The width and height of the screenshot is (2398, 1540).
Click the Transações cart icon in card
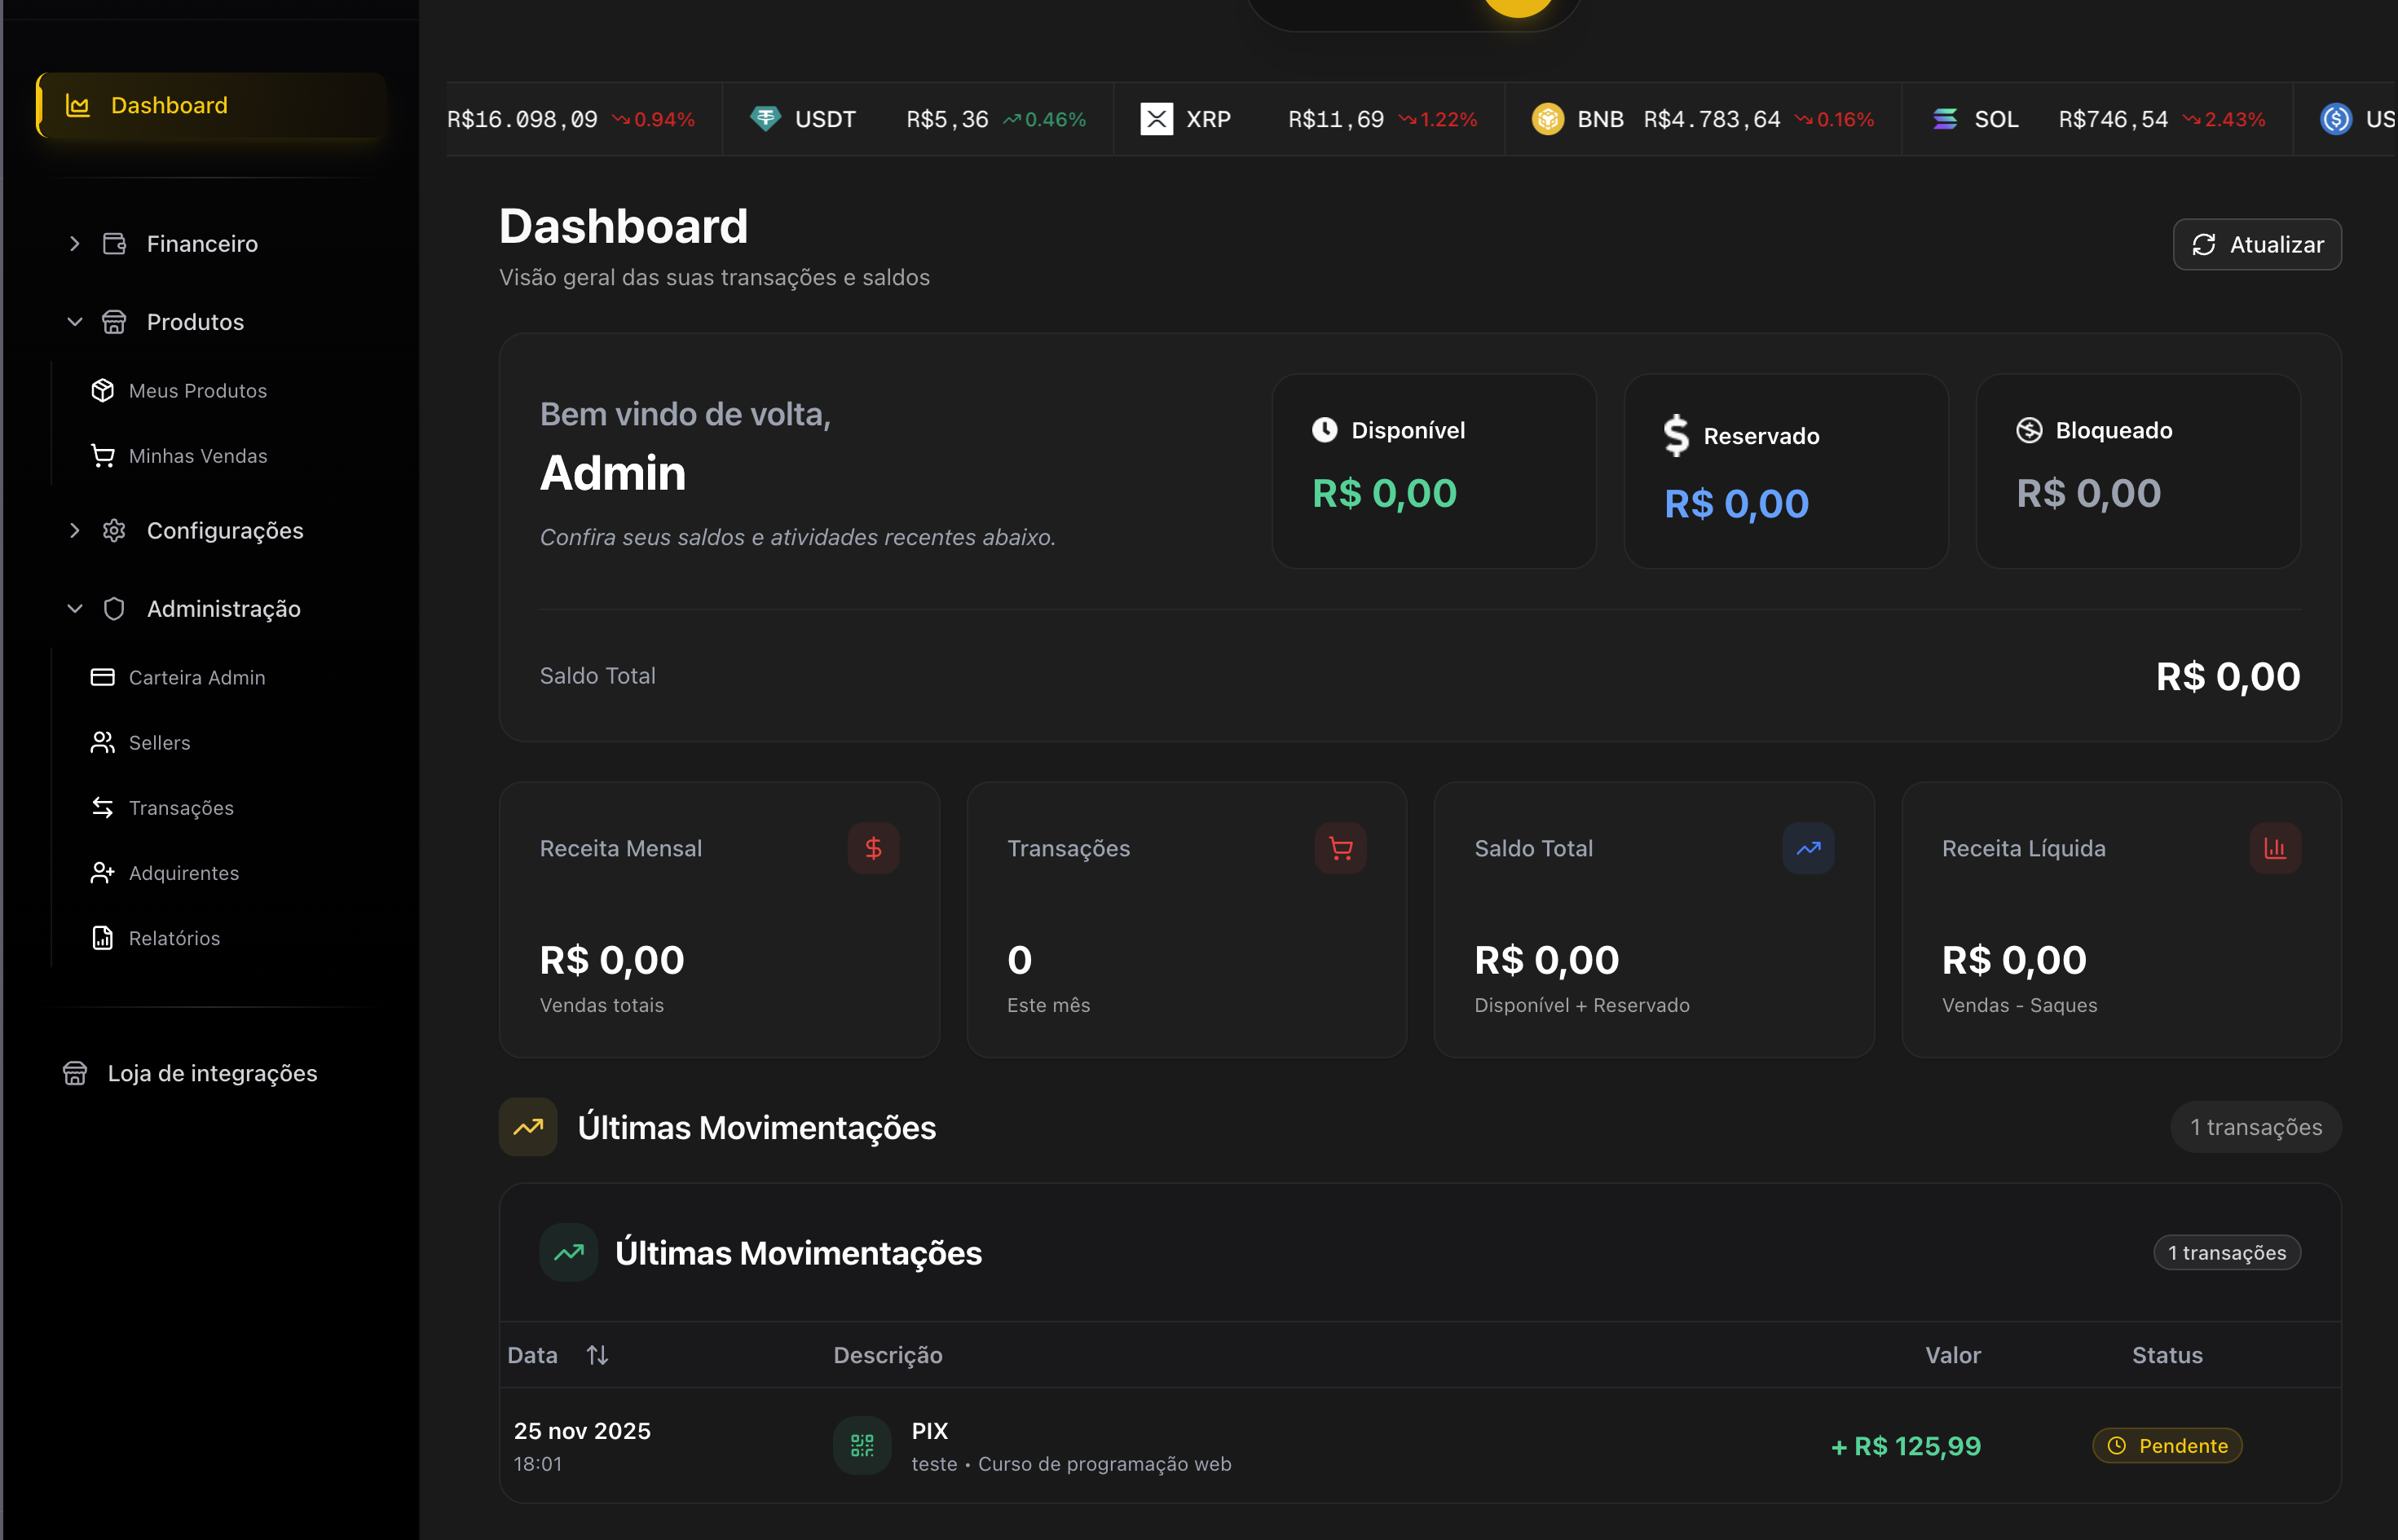1339,848
